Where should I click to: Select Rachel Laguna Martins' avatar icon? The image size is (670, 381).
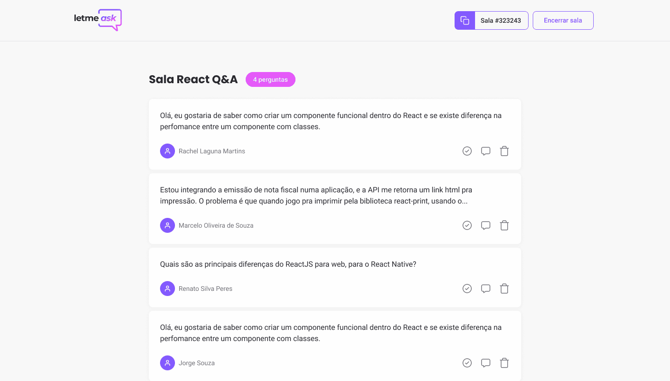pos(167,151)
